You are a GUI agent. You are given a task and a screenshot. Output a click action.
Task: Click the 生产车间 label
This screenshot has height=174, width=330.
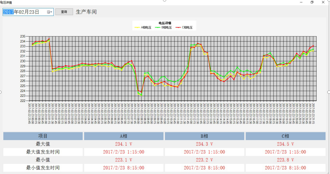pos(86,12)
